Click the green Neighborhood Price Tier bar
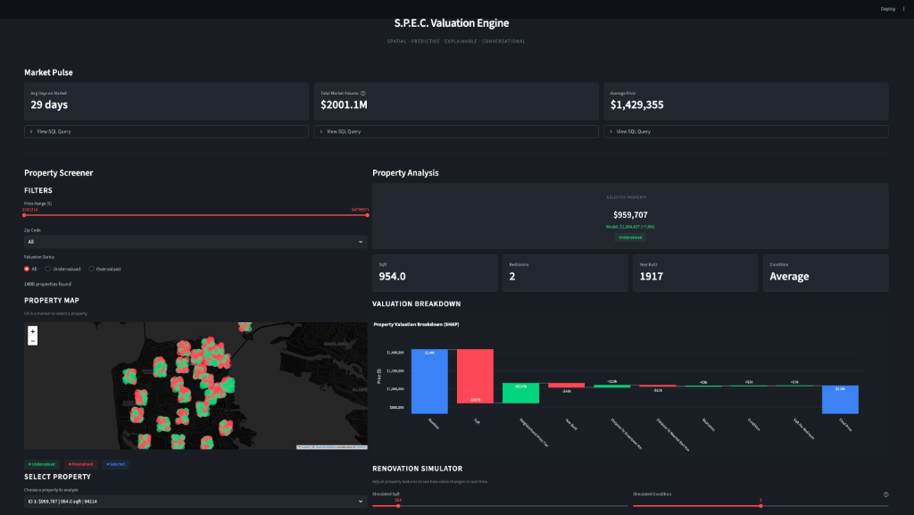 tap(520, 393)
